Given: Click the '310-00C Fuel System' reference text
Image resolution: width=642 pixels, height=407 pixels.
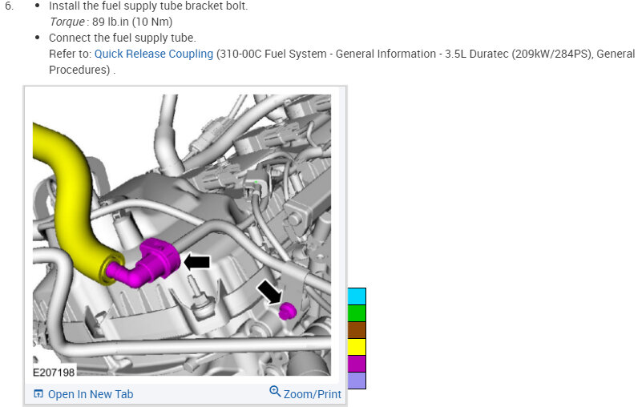Looking at the screenshot, I should (x=273, y=54).
